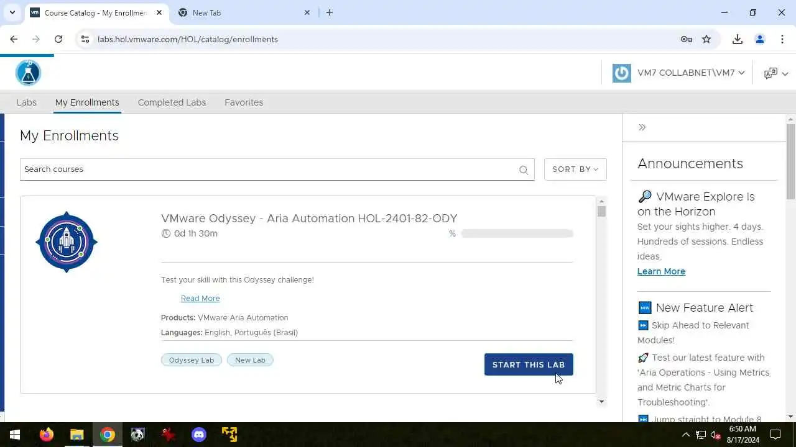The image size is (796, 447).
Task: Click the VMware Odyssey rocket course badge
Action: point(67,242)
